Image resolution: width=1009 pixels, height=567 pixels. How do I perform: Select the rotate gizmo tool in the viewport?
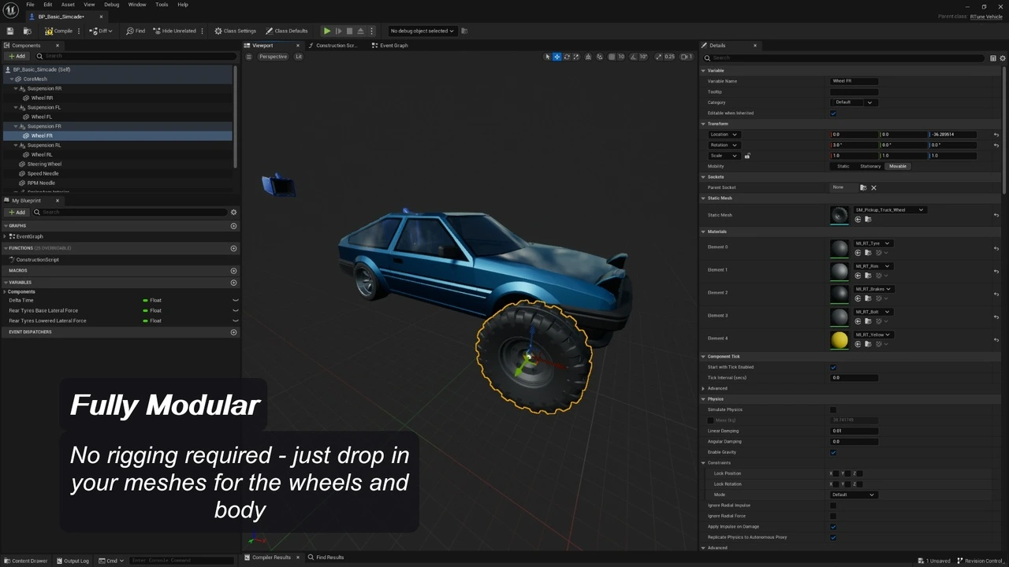566,57
